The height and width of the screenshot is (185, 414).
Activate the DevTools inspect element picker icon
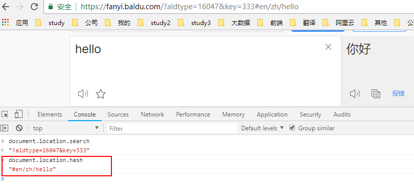point(5,114)
